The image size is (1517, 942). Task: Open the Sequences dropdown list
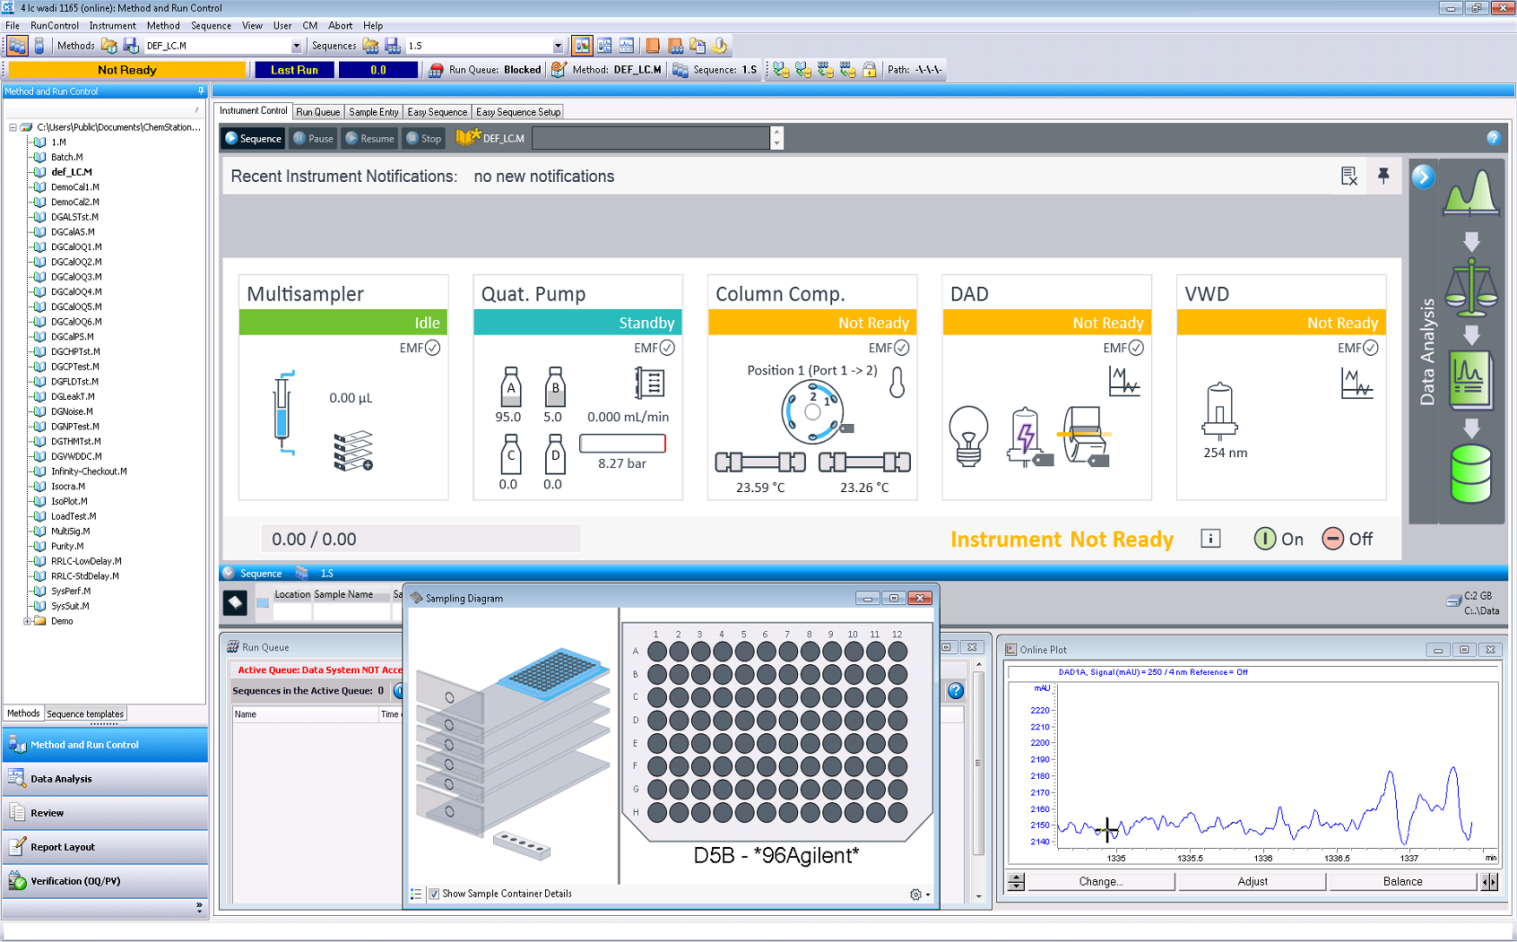[558, 46]
